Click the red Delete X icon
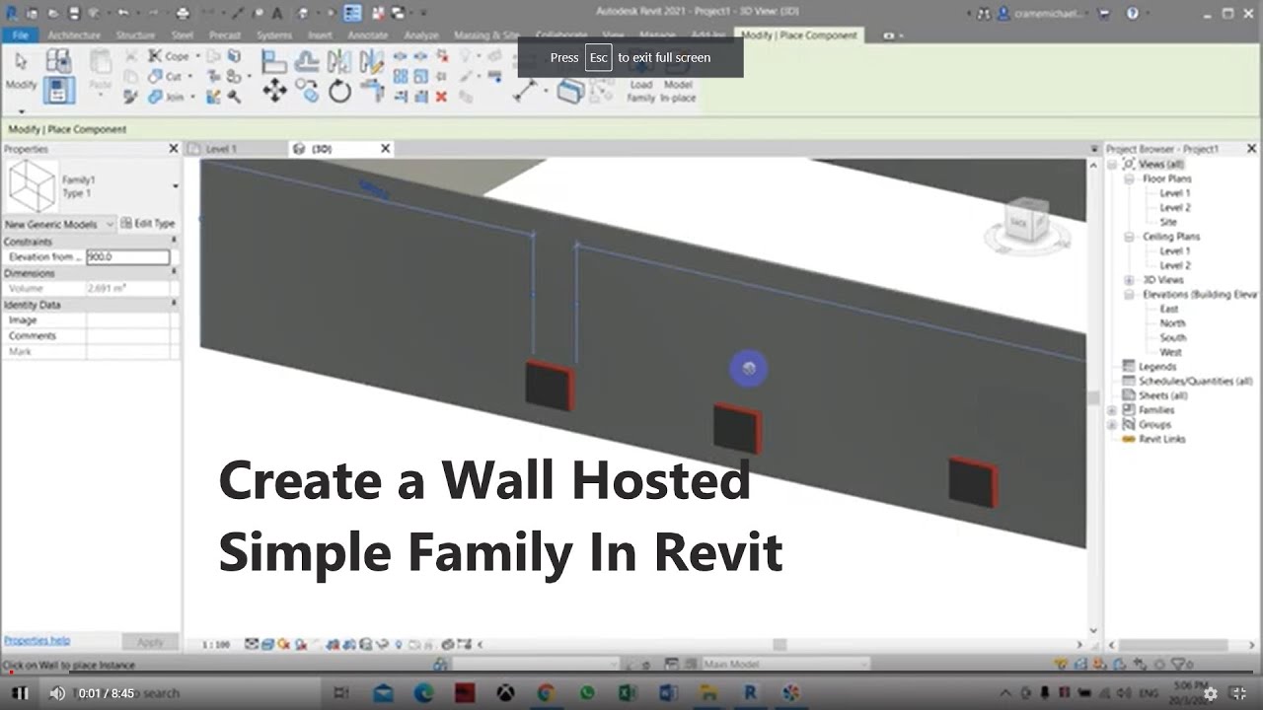This screenshot has width=1263, height=710. pos(441,97)
